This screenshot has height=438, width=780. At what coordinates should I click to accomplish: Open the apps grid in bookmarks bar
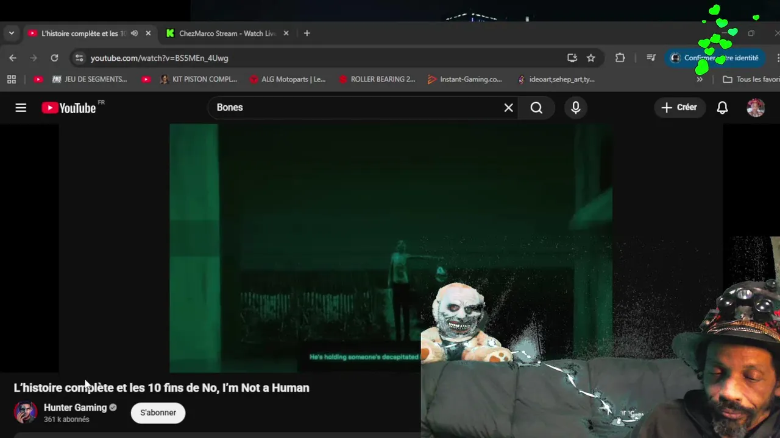click(12, 79)
